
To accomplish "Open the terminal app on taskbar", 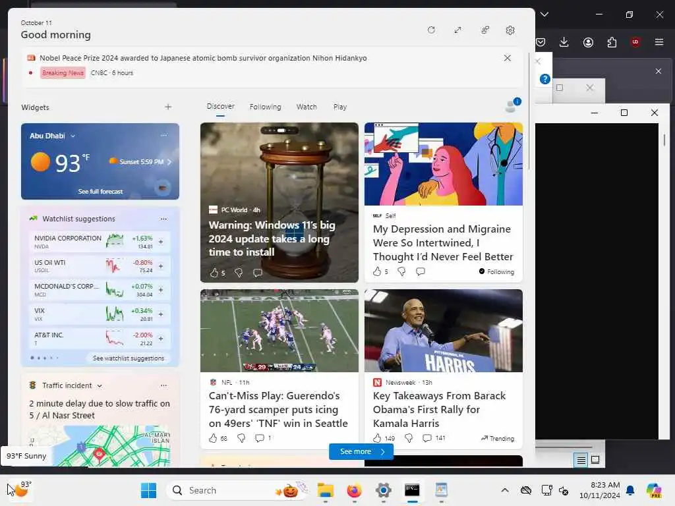I will point(412,490).
